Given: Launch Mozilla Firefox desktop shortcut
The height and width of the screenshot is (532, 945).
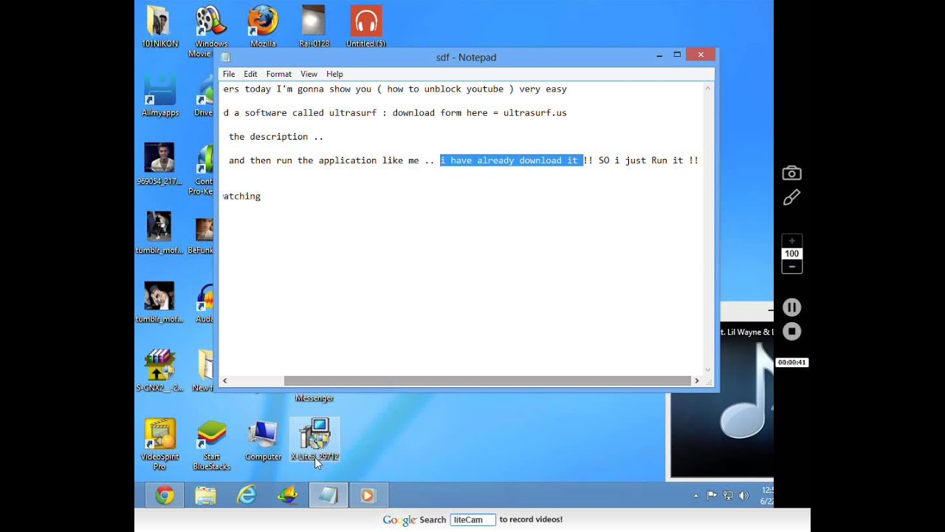Looking at the screenshot, I should tap(263, 27).
